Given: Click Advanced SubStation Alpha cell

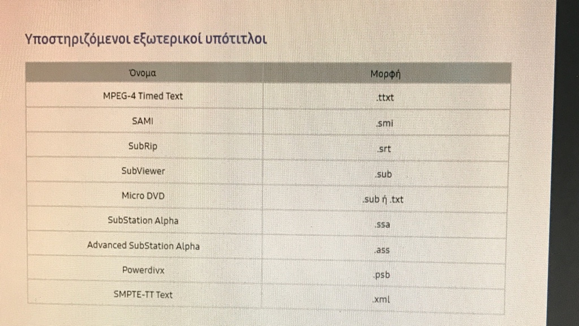Looking at the screenshot, I should pos(143,246).
